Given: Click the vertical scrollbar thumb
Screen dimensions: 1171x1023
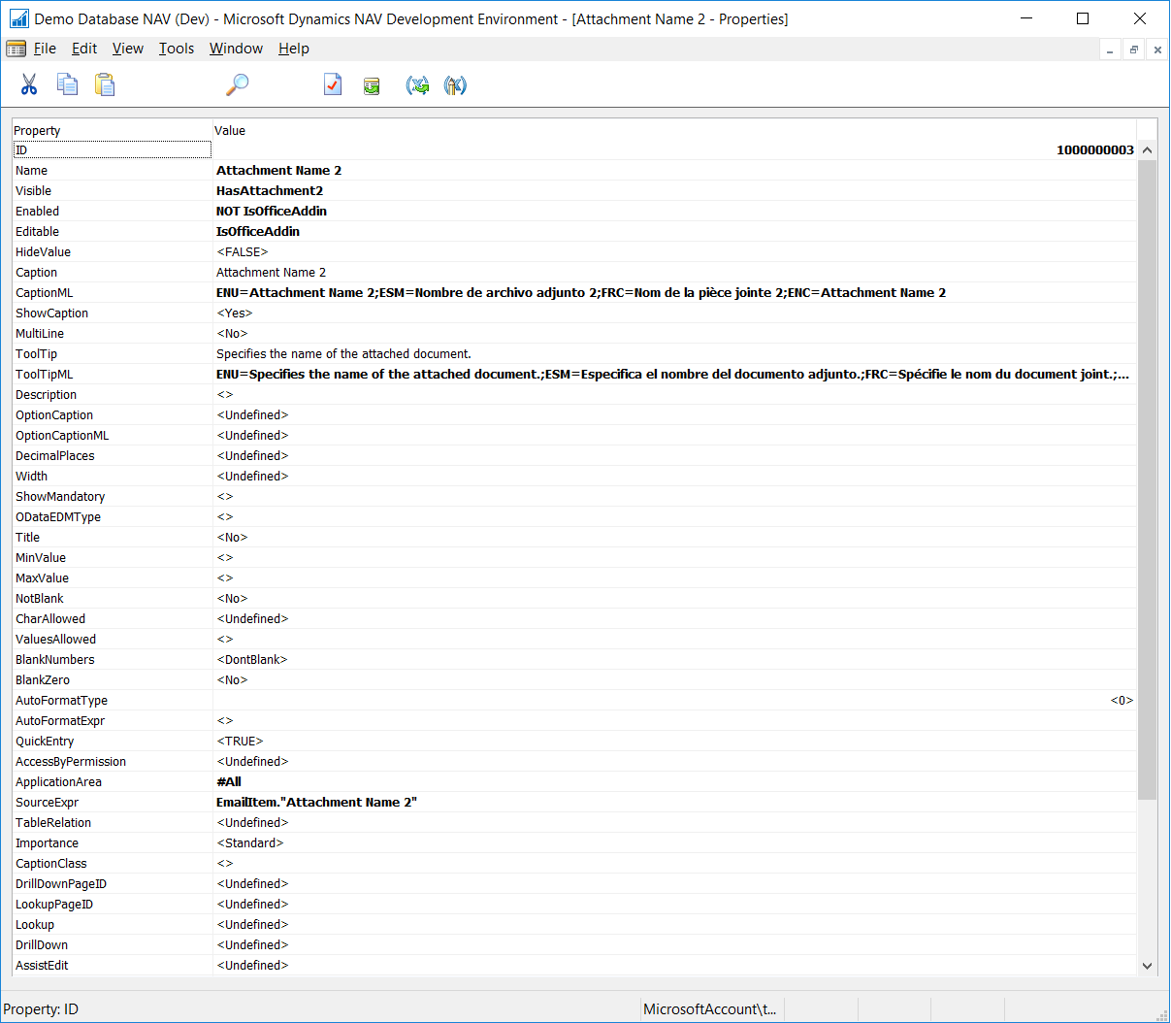Looking at the screenshot, I should 1147,479.
